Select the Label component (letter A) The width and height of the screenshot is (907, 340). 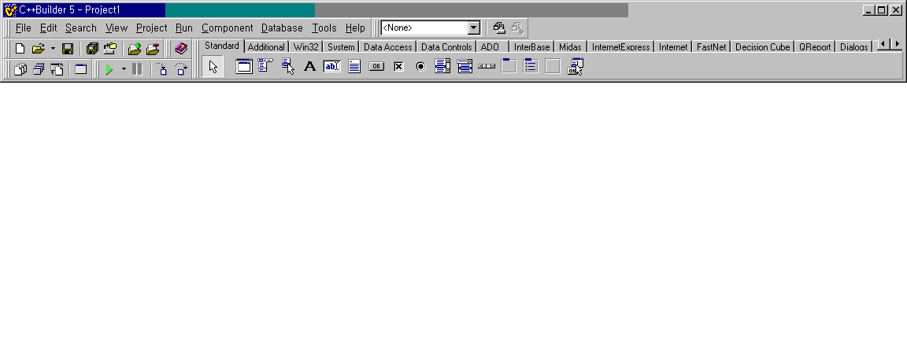click(309, 67)
